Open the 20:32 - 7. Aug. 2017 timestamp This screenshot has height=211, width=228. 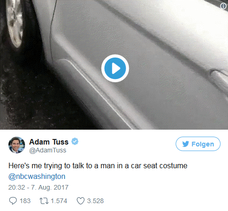[38, 187]
